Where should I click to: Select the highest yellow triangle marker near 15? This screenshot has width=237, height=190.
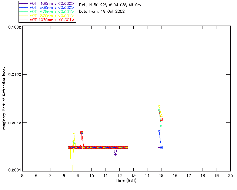point(159,106)
